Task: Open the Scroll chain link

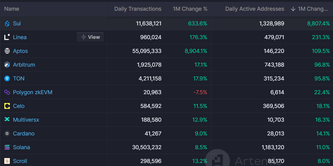Action: 20,161
